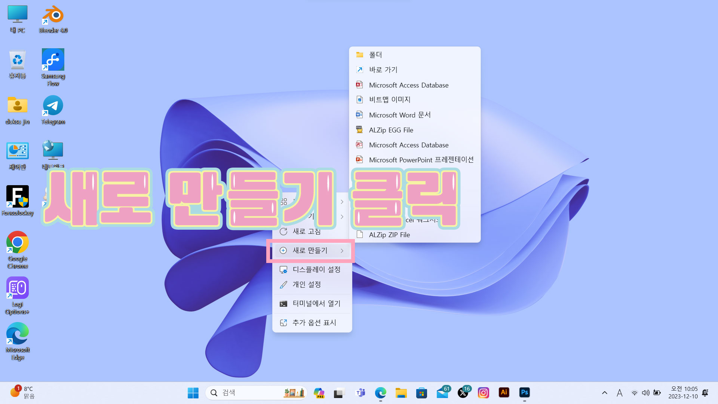Open Illustrator from the taskbar
Screen dimensions: 718x404
[x=504, y=392]
